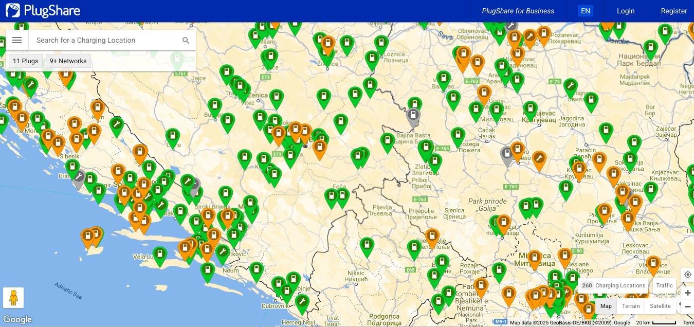Open PlugShare for Business link

coord(518,11)
